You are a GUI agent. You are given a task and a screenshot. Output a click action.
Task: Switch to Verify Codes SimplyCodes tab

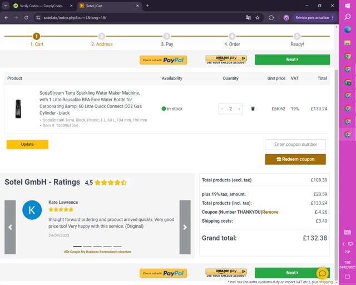41,6
